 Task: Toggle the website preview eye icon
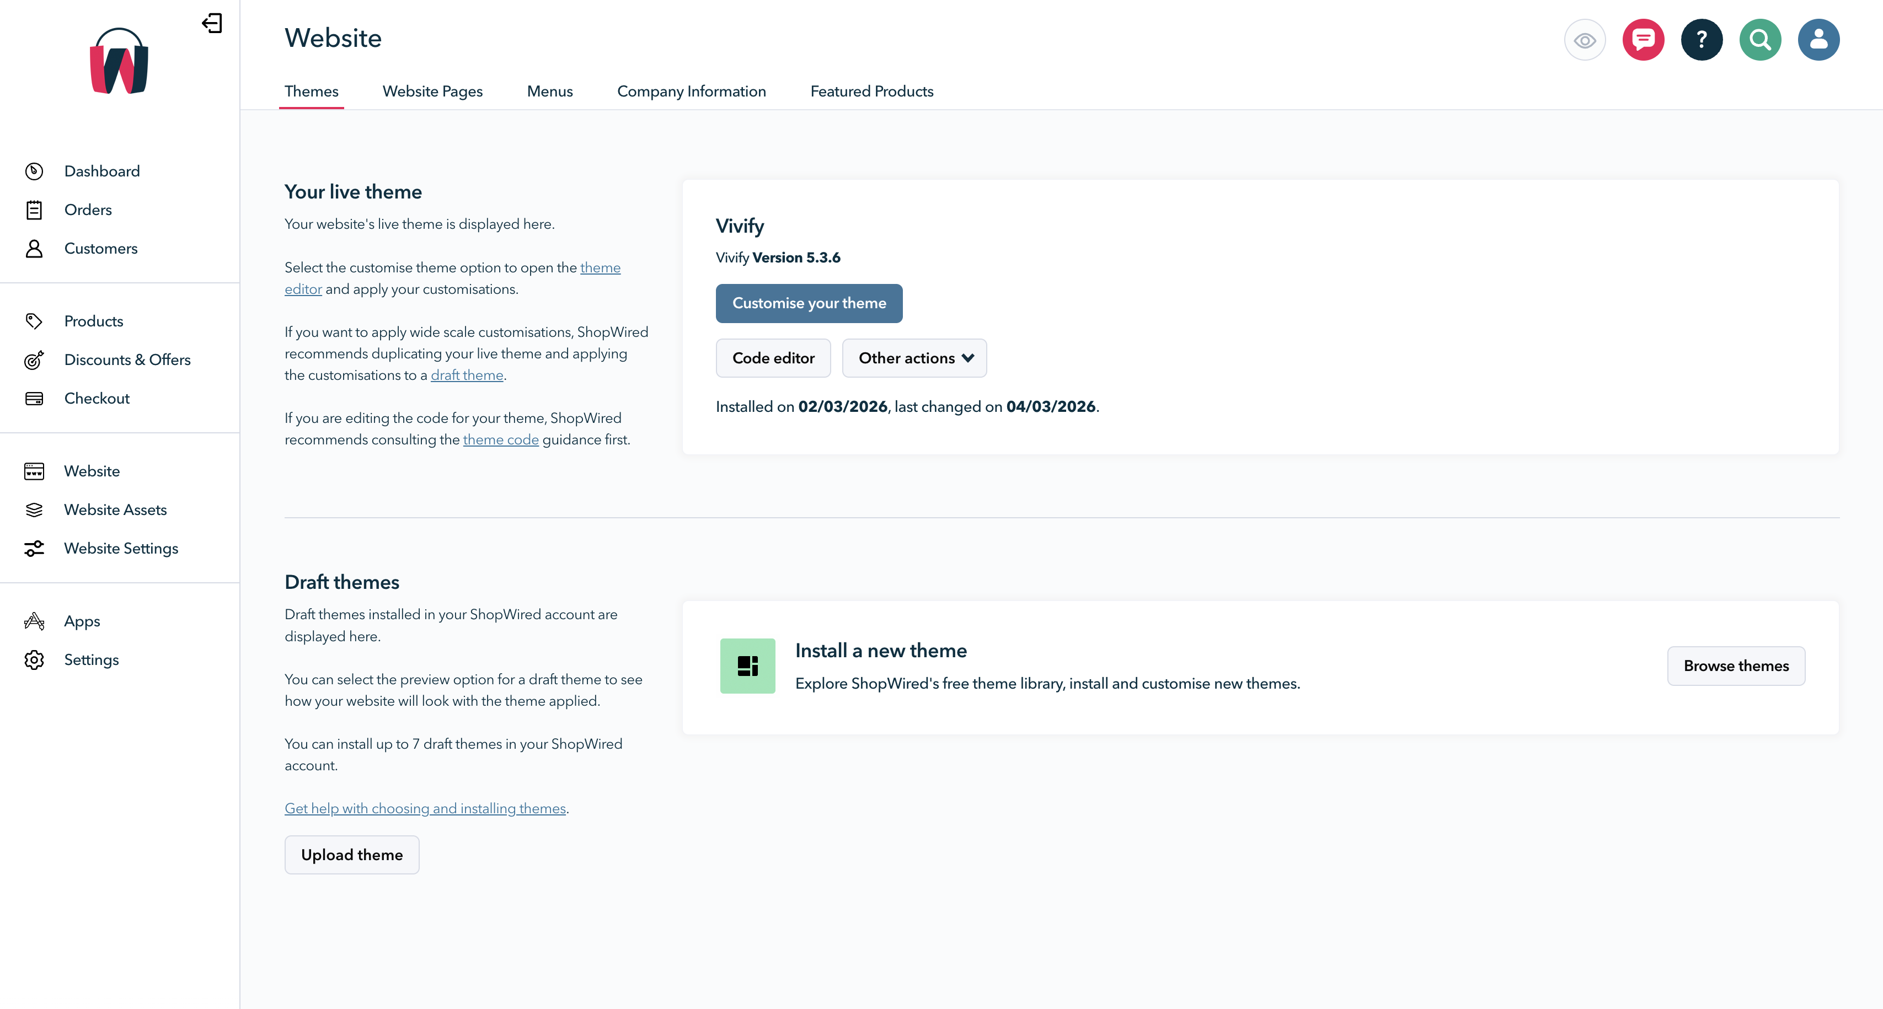(x=1585, y=40)
